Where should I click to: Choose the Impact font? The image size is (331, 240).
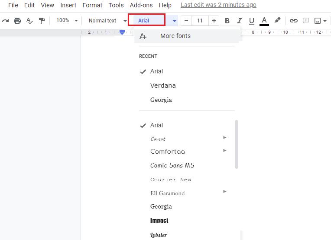[159, 221]
